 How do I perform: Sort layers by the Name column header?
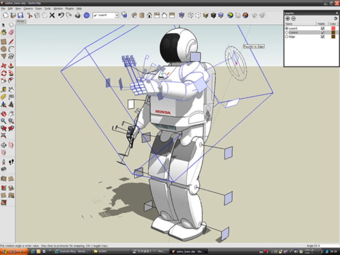tap(300, 24)
